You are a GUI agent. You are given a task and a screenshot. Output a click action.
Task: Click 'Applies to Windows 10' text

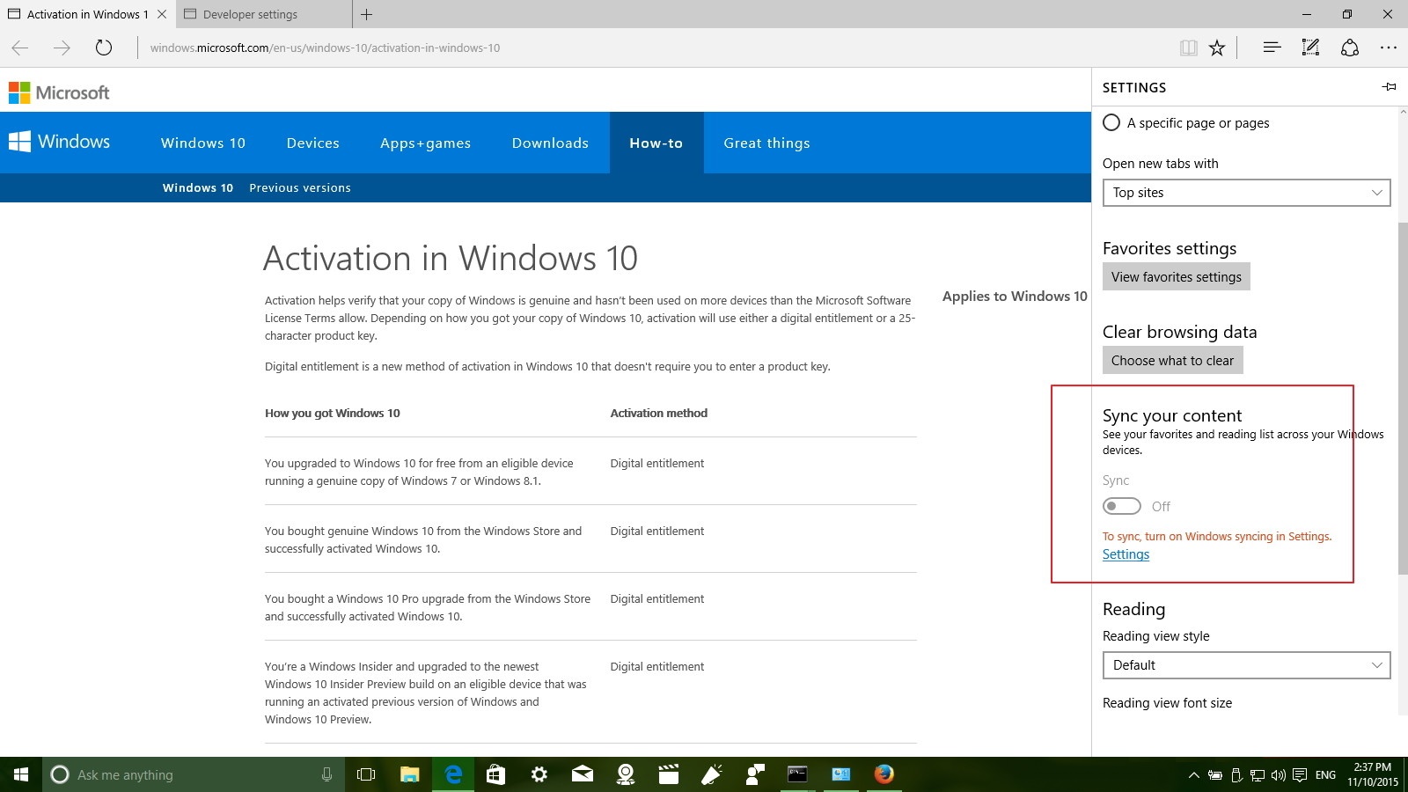point(1015,296)
